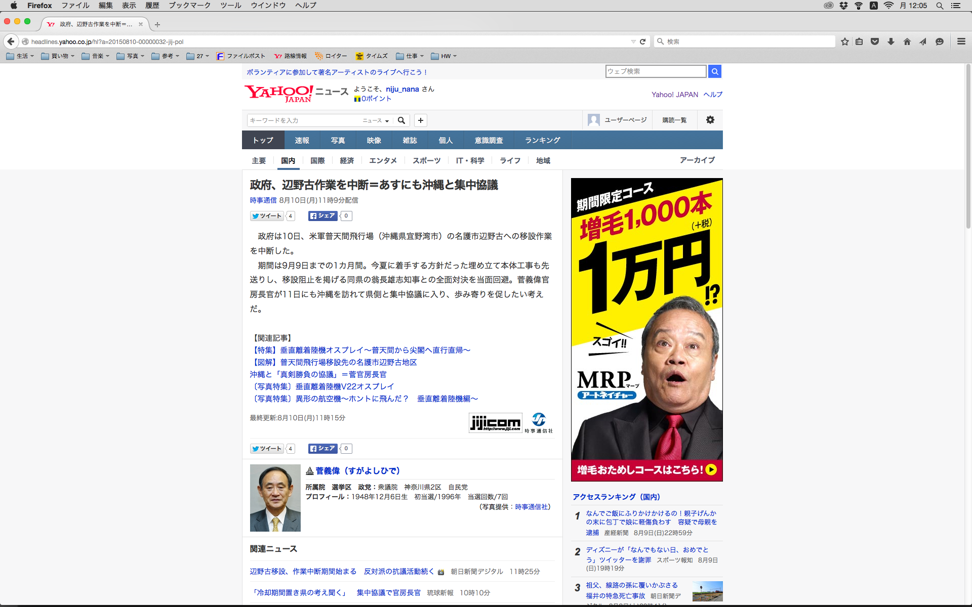Click into the キーワードを入力 search field
Image resolution: width=972 pixels, height=607 pixels.
coord(303,120)
